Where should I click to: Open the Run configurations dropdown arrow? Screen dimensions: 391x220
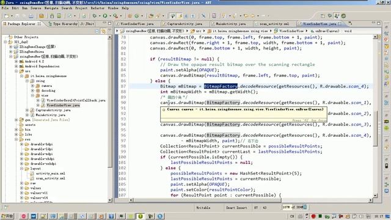110,16
